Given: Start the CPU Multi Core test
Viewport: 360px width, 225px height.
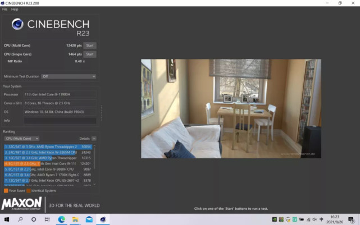Looking at the screenshot, I should (89, 45).
